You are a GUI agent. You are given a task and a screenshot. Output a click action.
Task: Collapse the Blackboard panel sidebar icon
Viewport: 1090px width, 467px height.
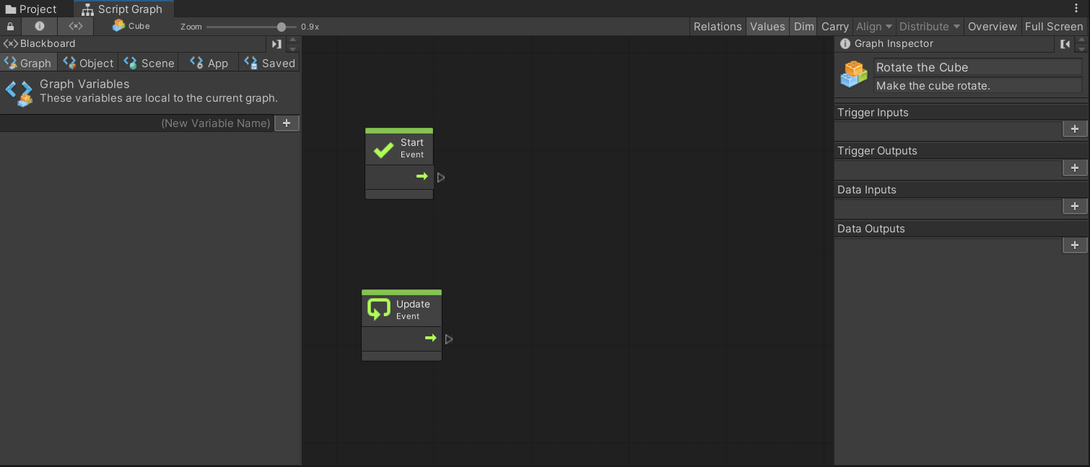(x=276, y=44)
